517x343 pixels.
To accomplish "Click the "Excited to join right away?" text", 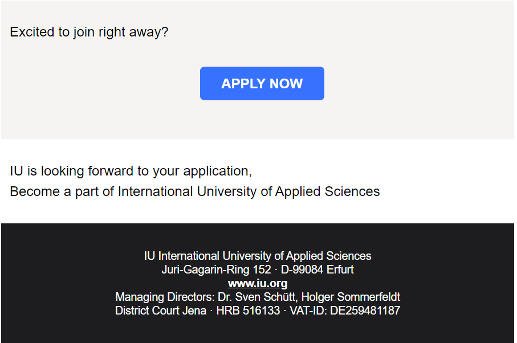I will point(89,32).
